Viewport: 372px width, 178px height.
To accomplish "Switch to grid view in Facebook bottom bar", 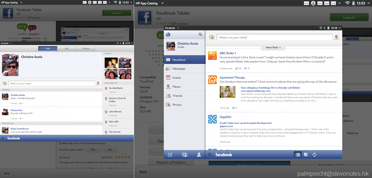I will pos(306,155).
